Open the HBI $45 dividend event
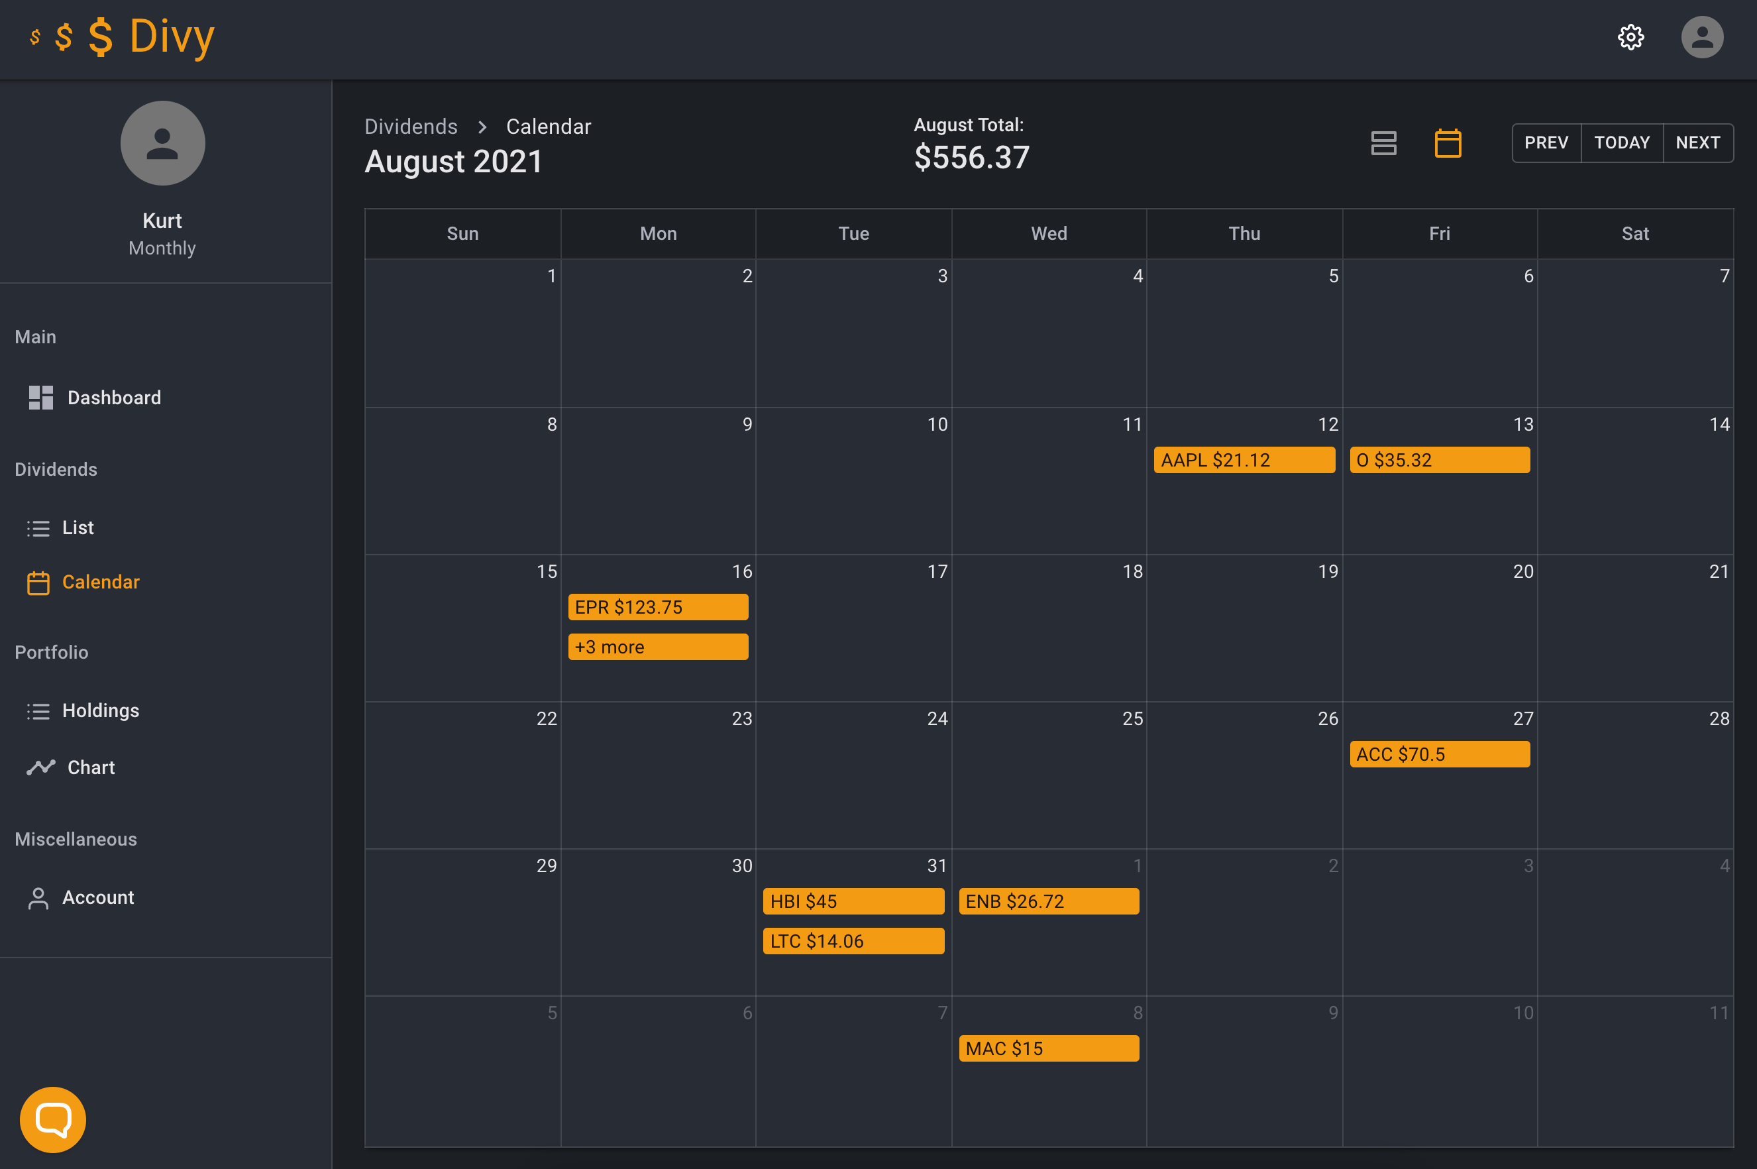The image size is (1757, 1169). coord(853,901)
